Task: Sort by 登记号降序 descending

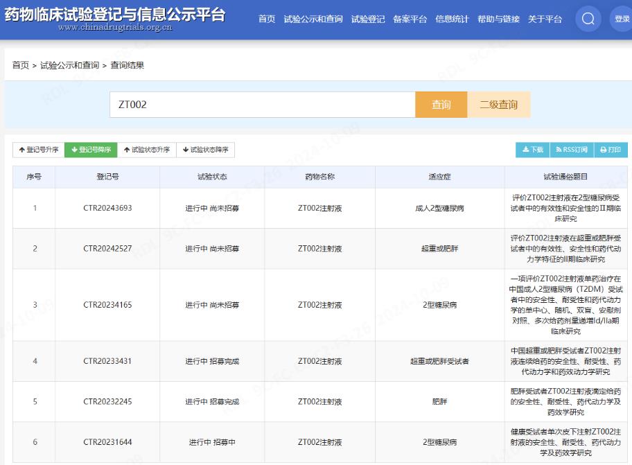Action: (91, 150)
